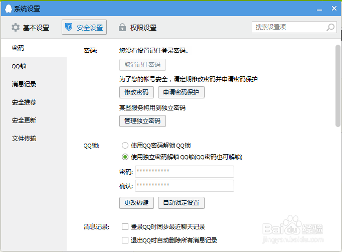Click the text 您没有设置记住登录密码。
Image resolution: width=342 pixels, height=252 pixels.
[x=154, y=51]
